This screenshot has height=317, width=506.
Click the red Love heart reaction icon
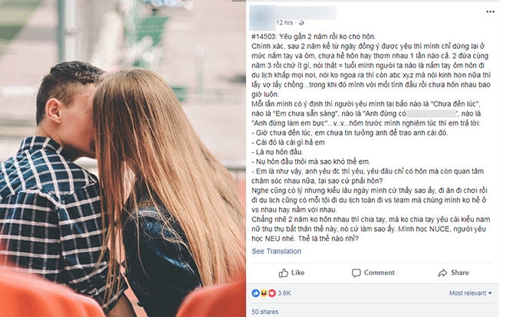pyautogui.click(x=272, y=293)
